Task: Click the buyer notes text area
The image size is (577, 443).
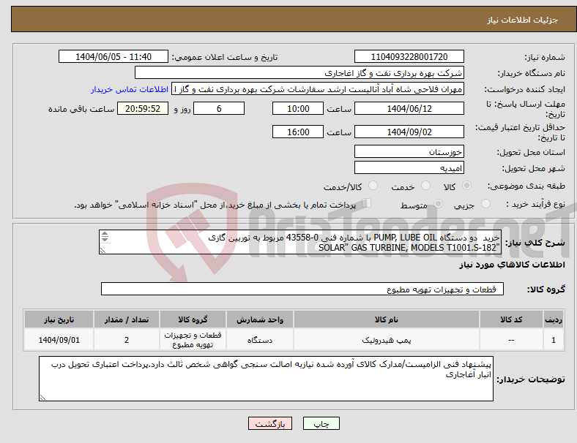Action: click(x=266, y=379)
